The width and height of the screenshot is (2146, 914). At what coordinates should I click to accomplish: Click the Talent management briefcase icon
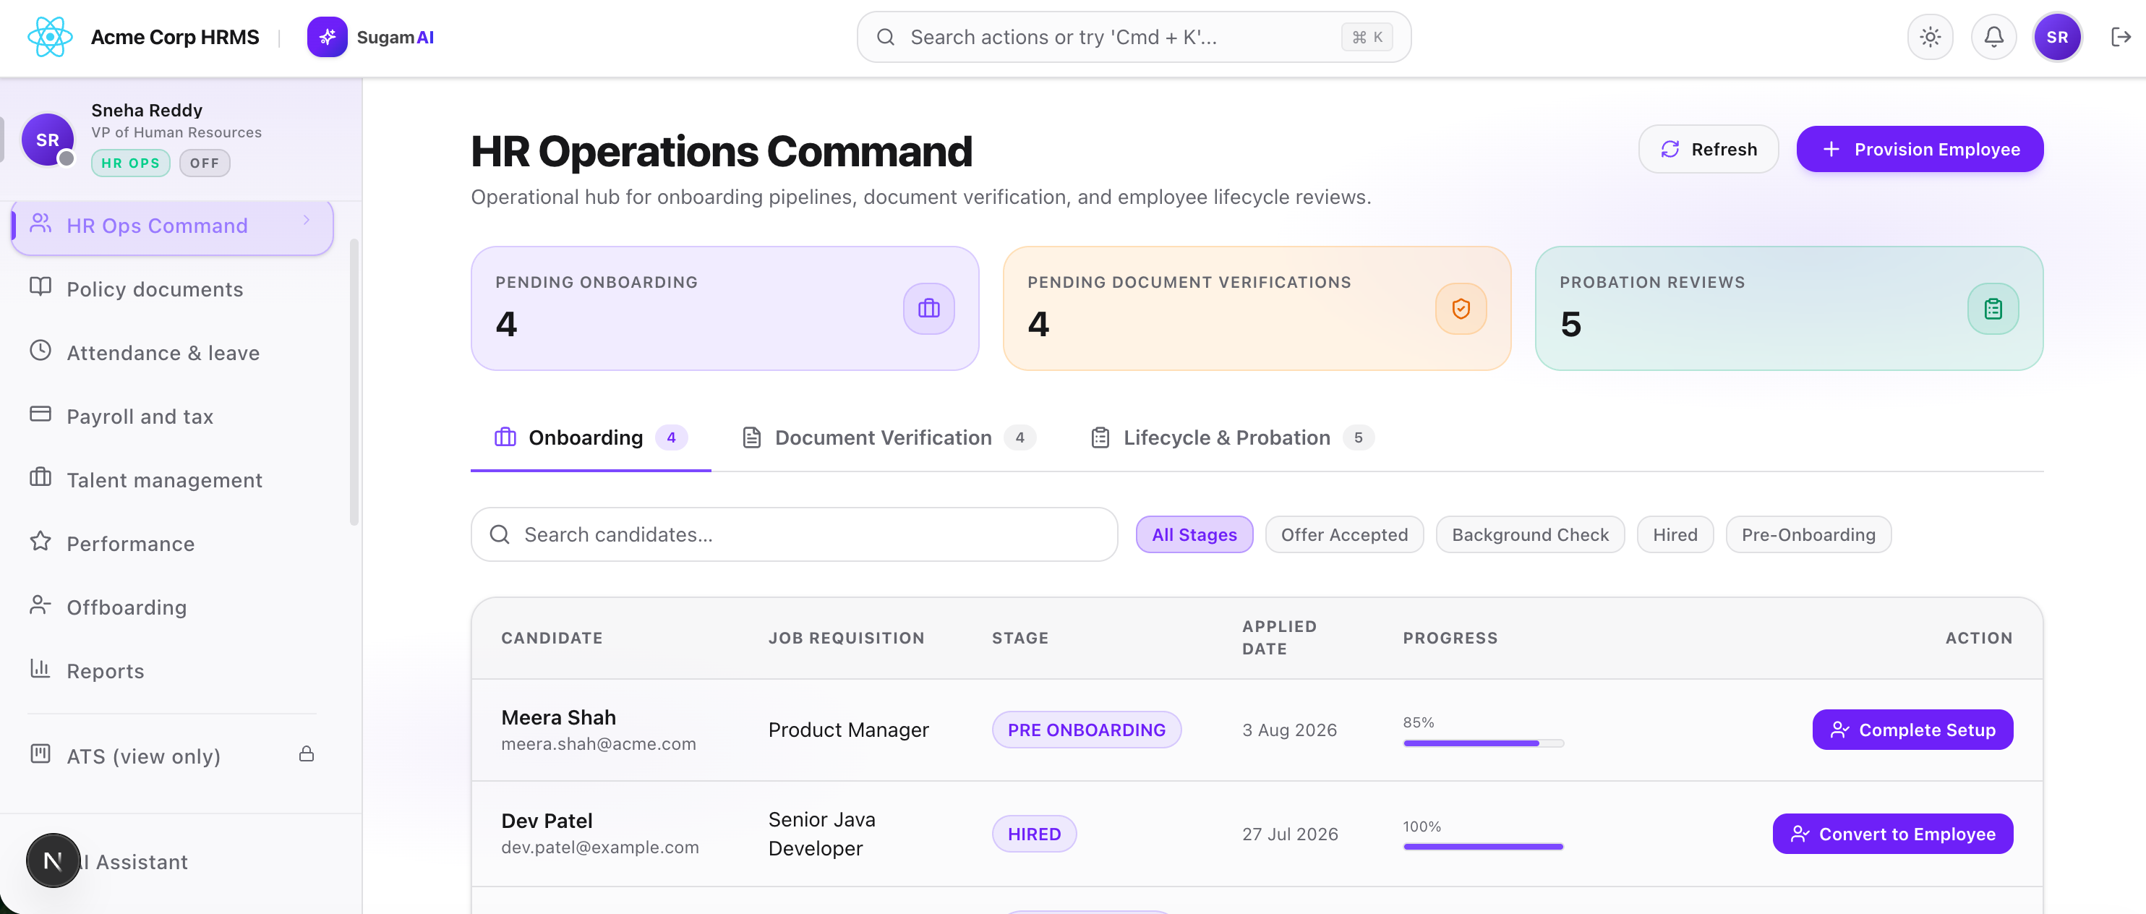[40, 477]
